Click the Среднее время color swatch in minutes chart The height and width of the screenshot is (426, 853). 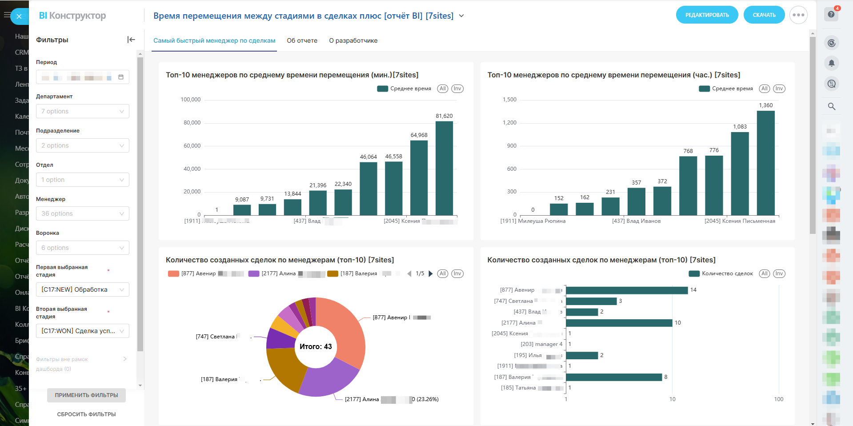click(x=382, y=88)
